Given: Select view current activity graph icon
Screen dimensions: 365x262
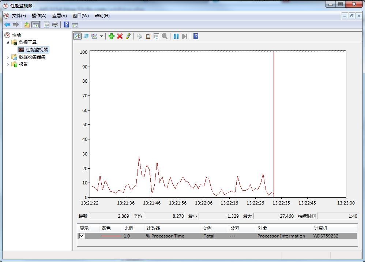Looking at the screenshot, I should coord(78,36).
